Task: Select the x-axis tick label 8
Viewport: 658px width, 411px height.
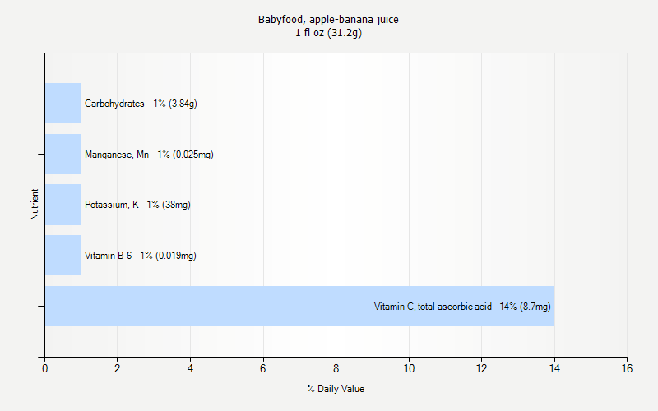Action: tap(336, 369)
